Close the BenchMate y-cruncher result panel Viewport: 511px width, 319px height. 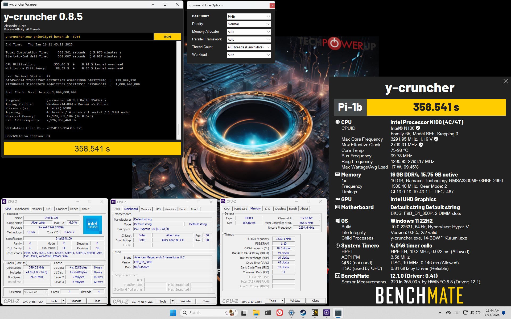point(506,81)
